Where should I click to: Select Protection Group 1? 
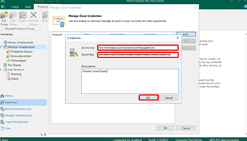pyautogui.click(x=22, y=51)
